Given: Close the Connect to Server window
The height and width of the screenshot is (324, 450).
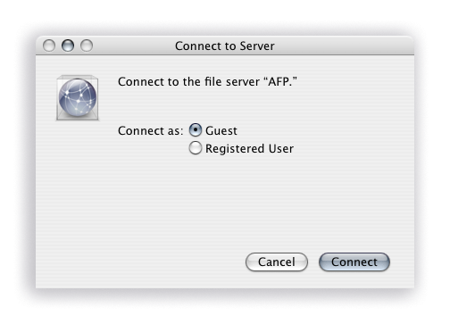Looking at the screenshot, I should tap(49, 46).
